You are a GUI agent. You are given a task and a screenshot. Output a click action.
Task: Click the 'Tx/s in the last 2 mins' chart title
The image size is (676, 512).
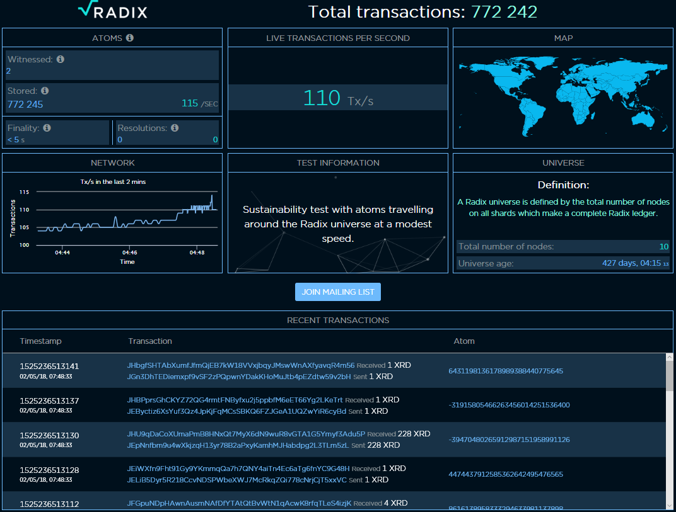tap(113, 182)
